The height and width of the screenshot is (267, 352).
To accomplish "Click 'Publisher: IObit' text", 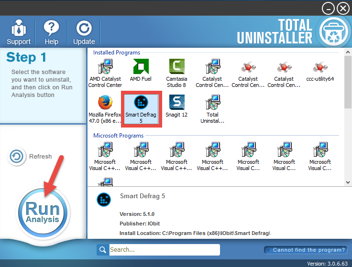I will click(140, 224).
